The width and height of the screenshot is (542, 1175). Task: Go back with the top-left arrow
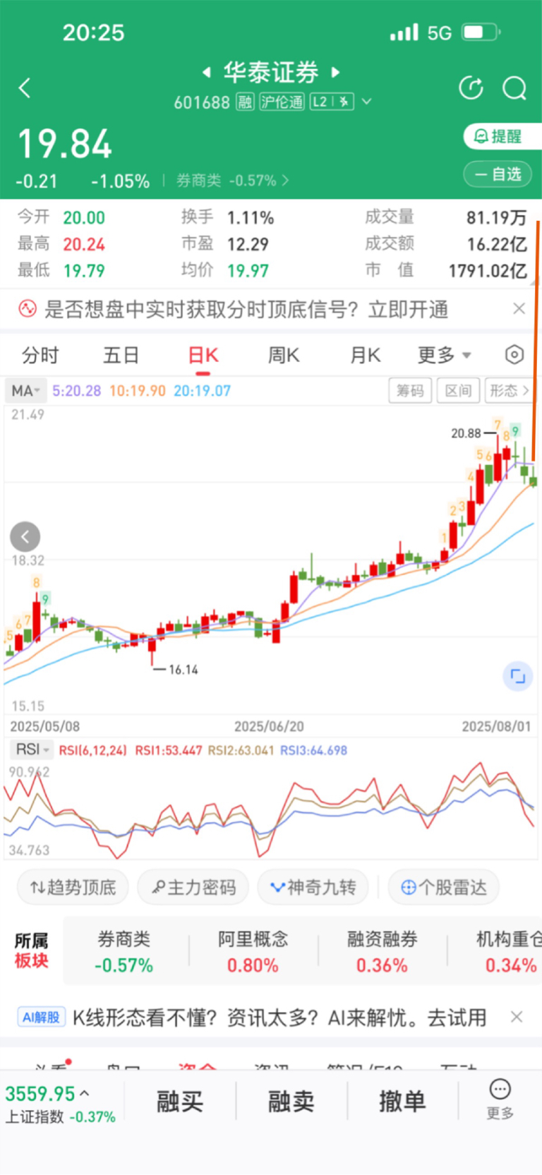coord(25,88)
